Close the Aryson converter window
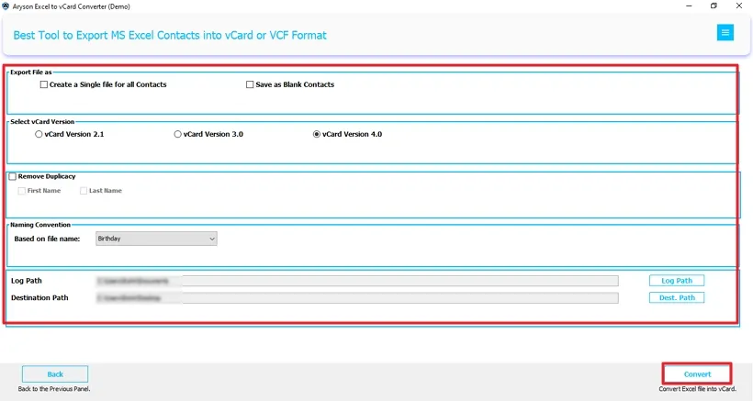753x401 pixels. 739,6
